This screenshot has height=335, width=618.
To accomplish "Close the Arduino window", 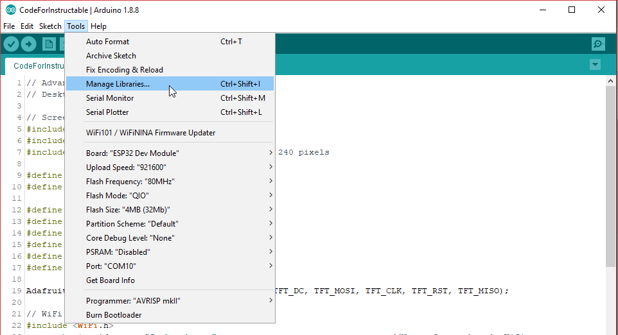I will pyautogui.click(x=601, y=10).
